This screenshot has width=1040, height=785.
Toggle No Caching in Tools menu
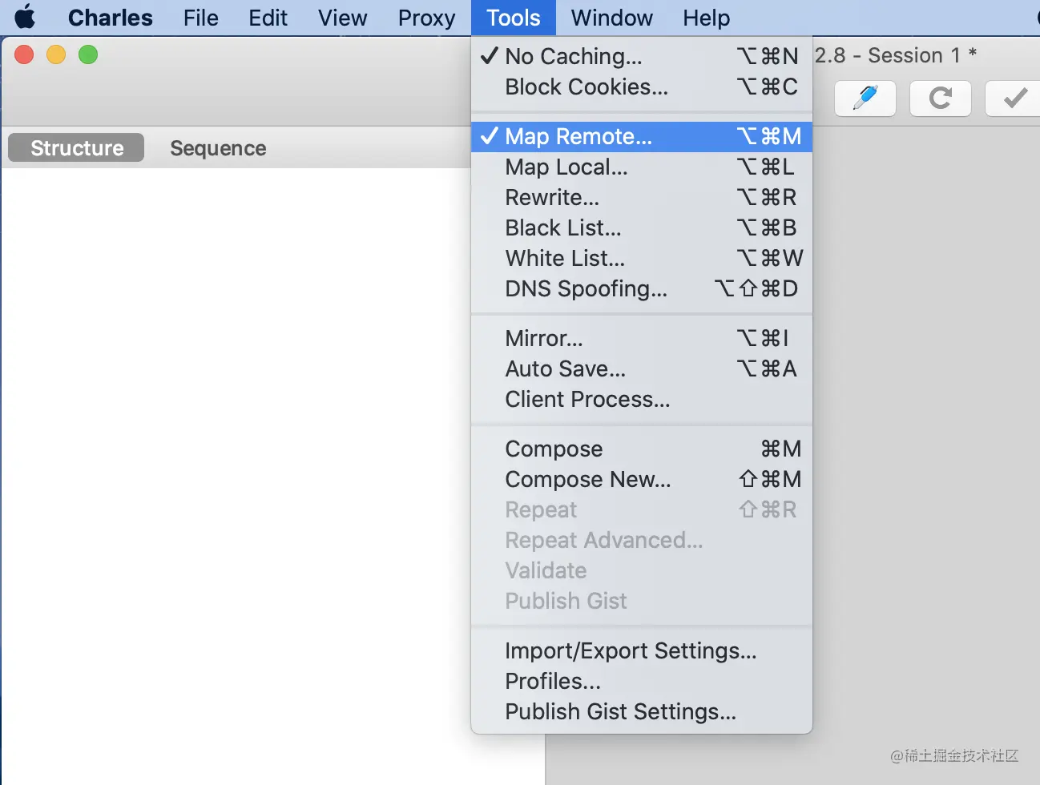click(573, 56)
